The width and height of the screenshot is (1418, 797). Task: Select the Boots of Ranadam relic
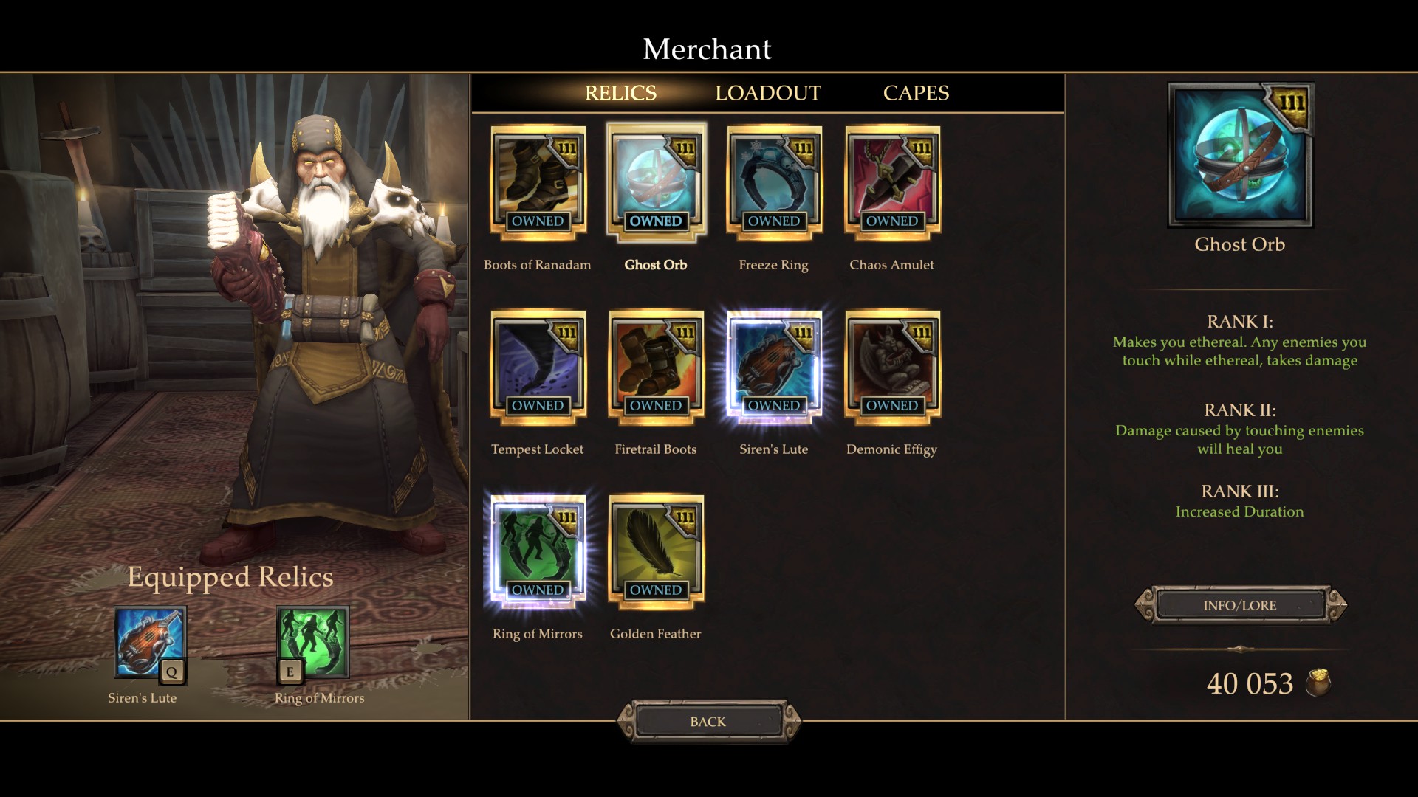tap(538, 183)
